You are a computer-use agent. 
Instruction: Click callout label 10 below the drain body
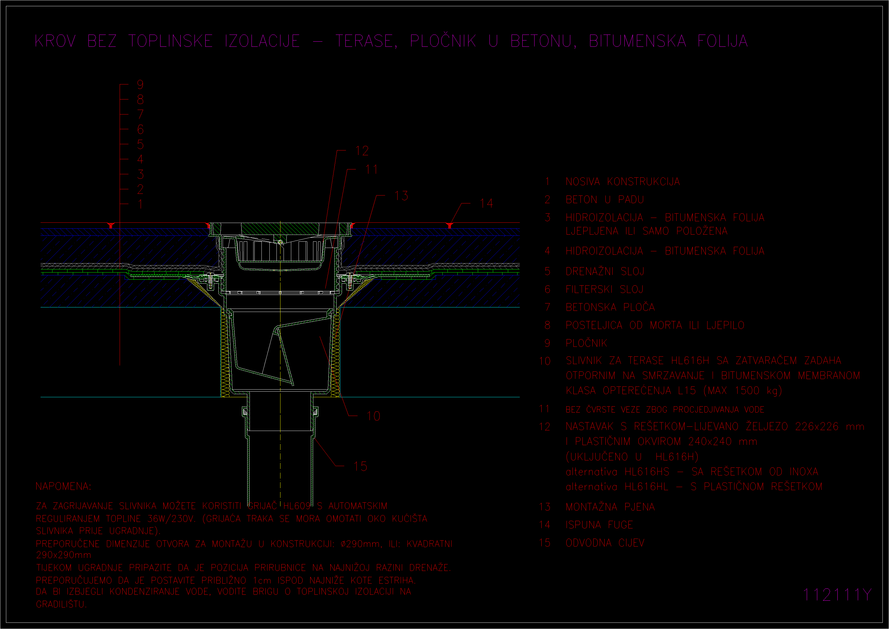coord(373,416)
